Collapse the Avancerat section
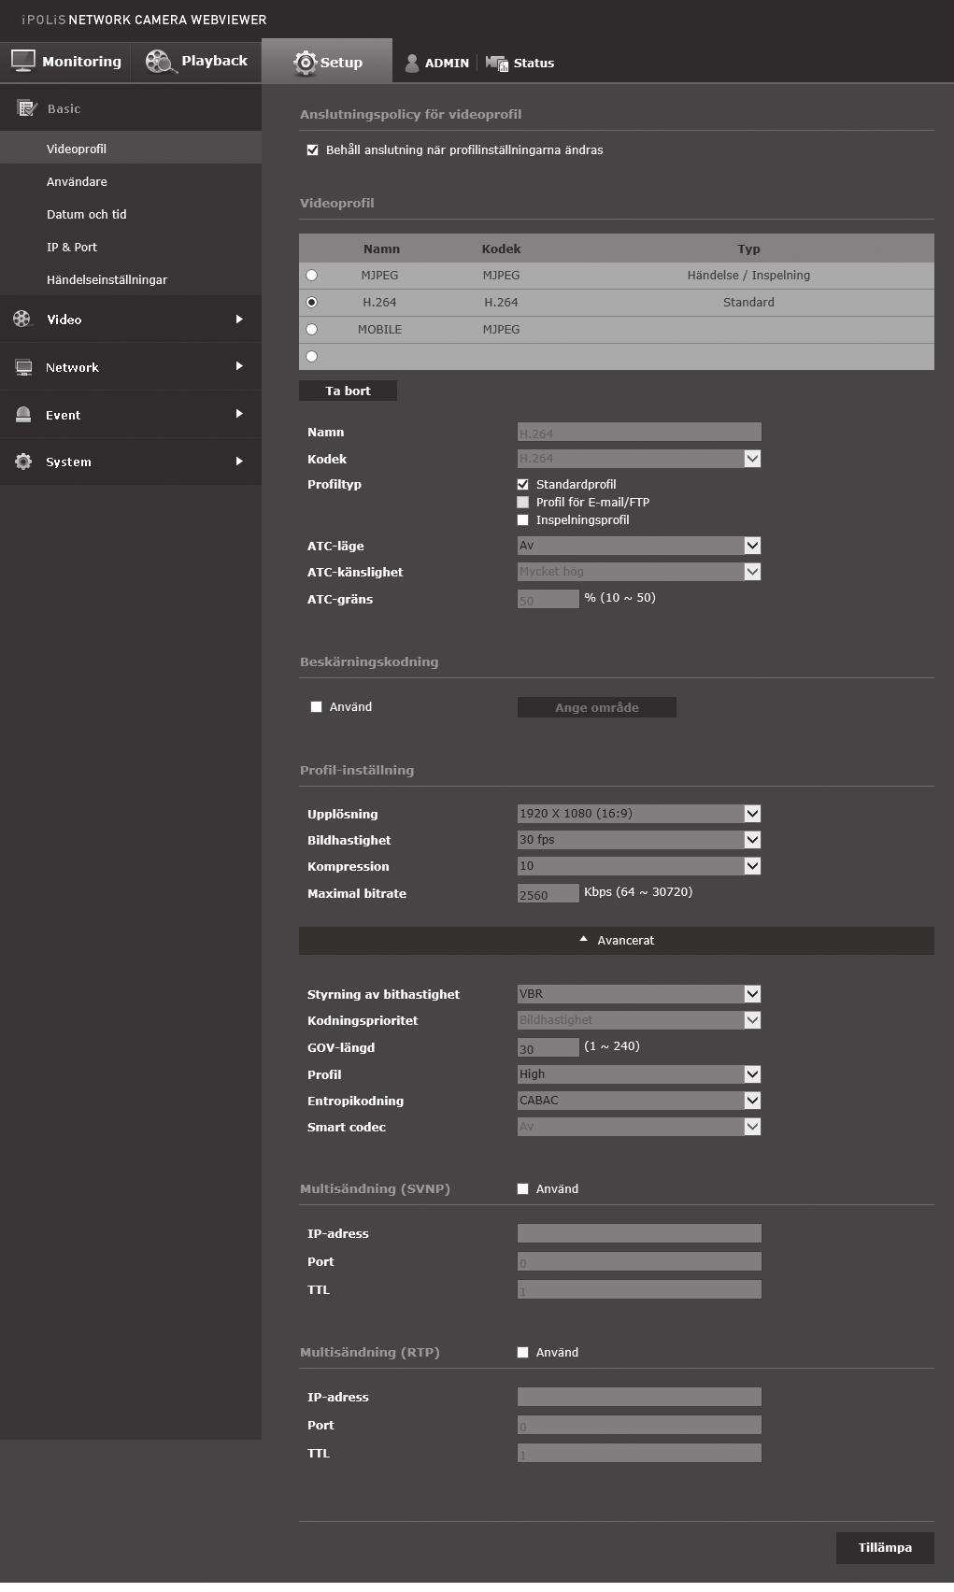 tap(617, 941)
